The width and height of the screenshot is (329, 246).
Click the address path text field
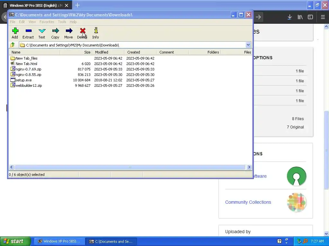tap(132, 45)
